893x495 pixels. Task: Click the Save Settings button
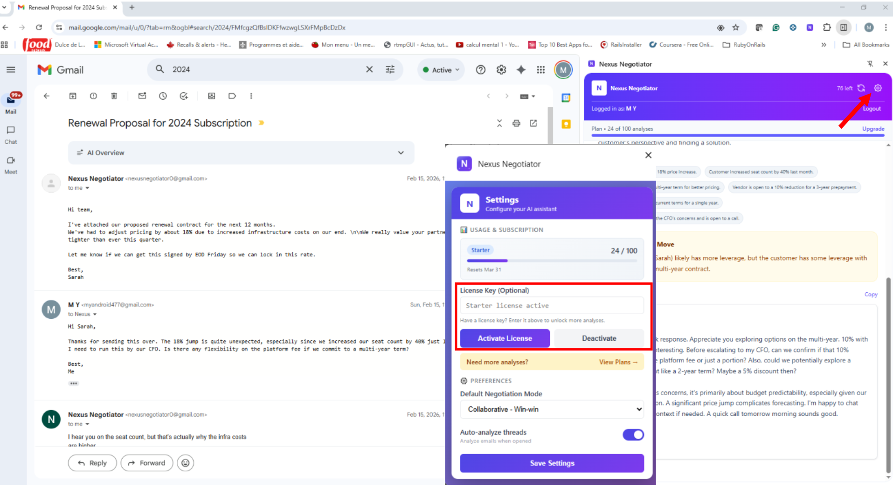[x=552, y=463]
